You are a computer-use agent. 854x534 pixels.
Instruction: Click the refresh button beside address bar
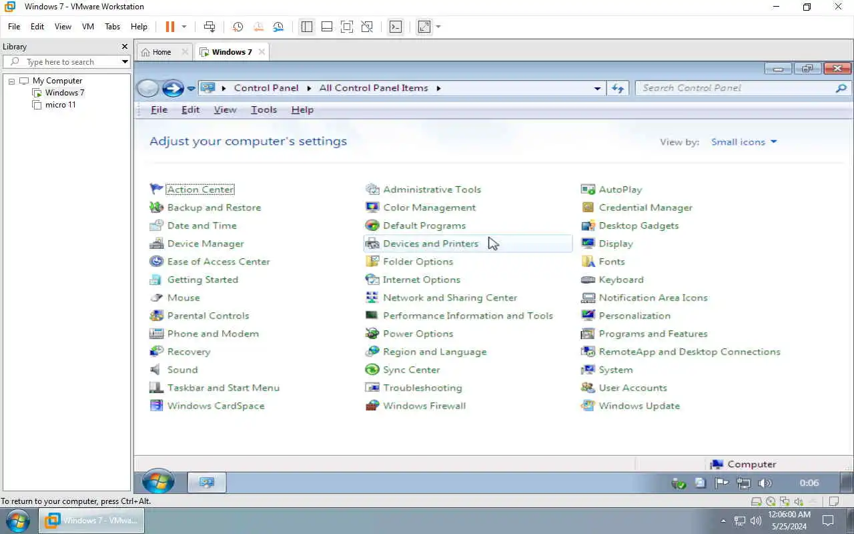pos(618,88)
